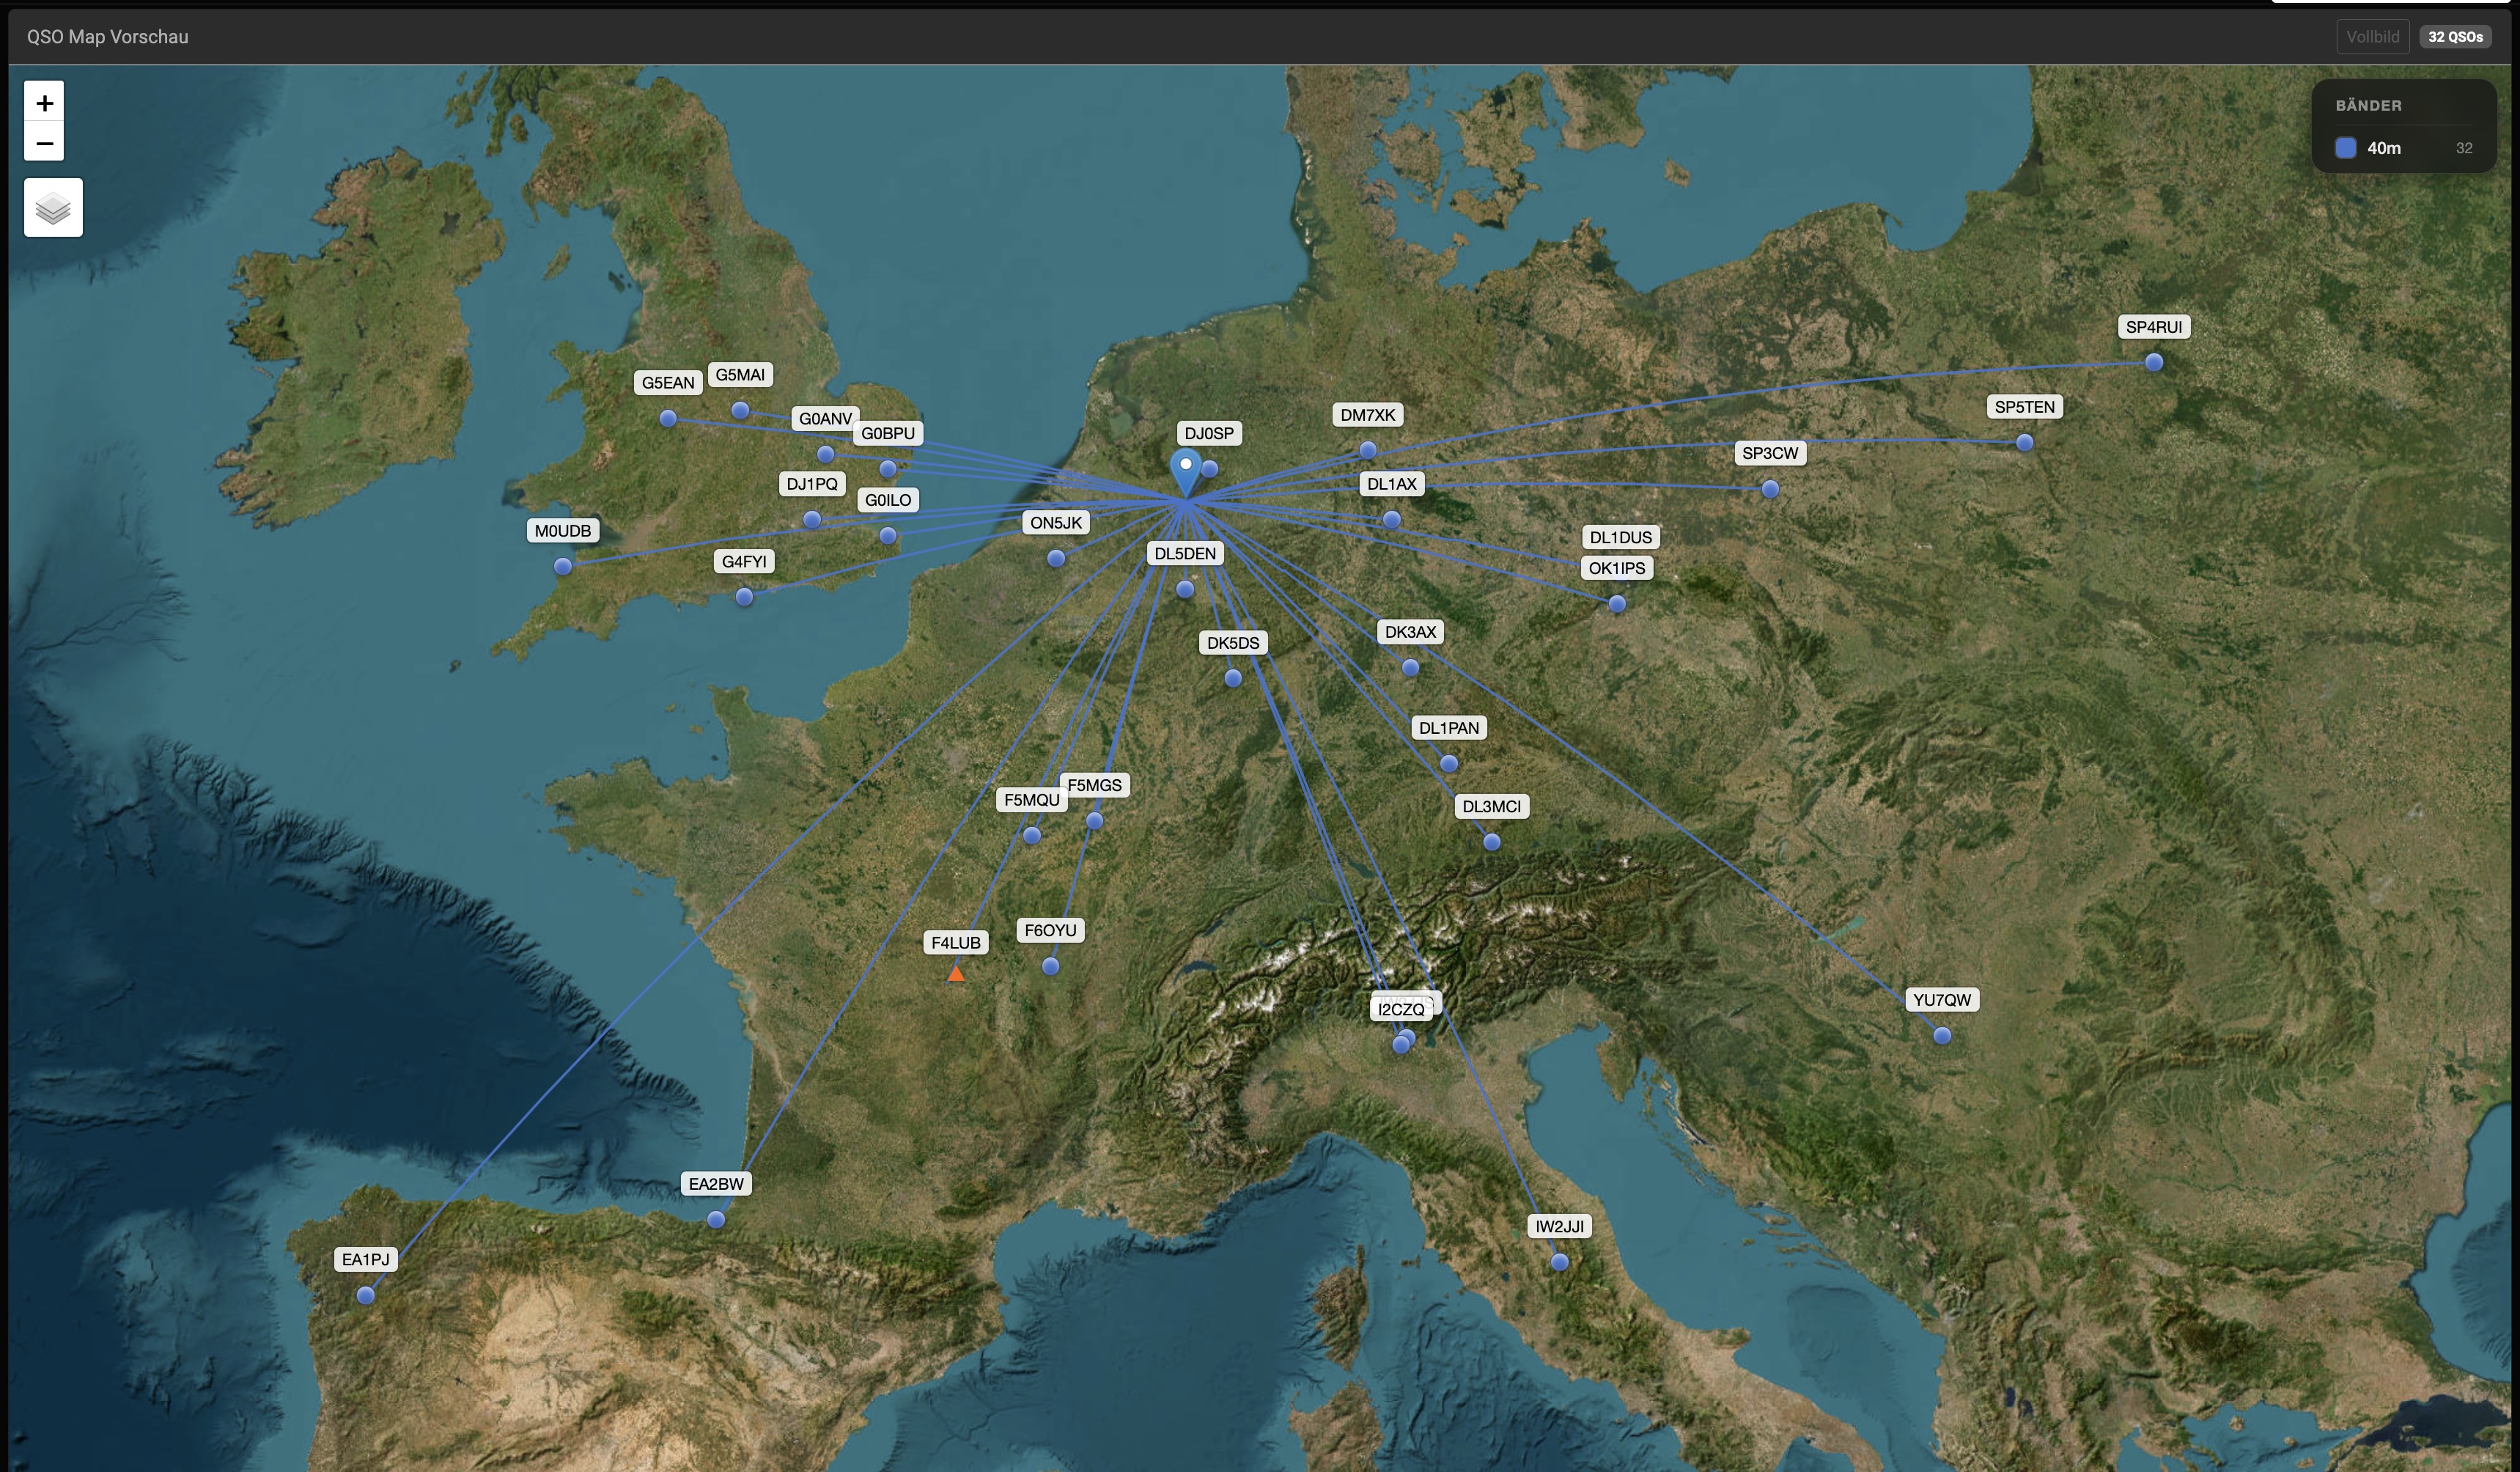Click the QSO Map Vorschau title

108,37
